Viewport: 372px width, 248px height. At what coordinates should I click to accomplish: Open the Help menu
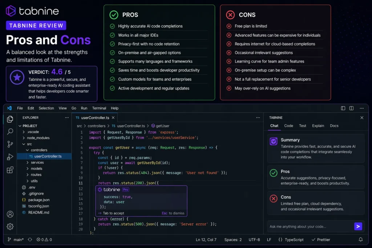point(114,108)
